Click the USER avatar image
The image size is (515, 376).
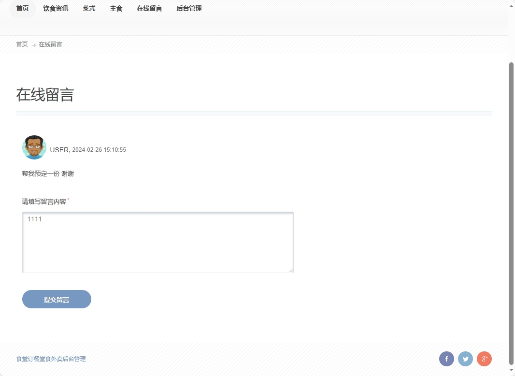34,147
